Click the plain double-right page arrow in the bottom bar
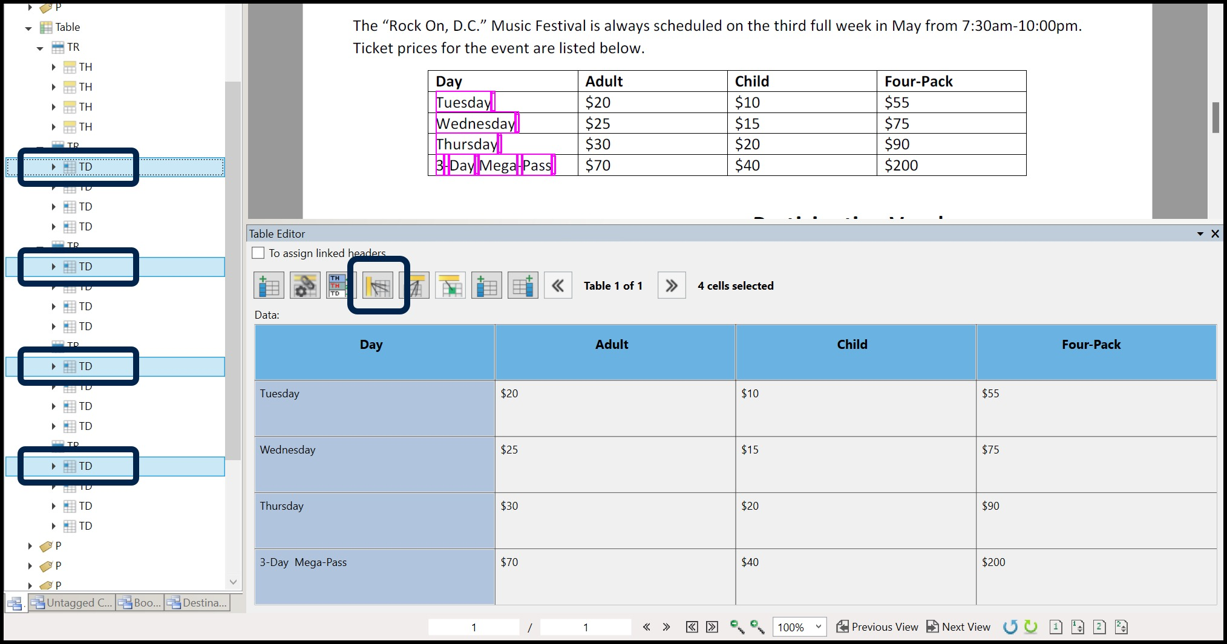 [x=666, y=627]
